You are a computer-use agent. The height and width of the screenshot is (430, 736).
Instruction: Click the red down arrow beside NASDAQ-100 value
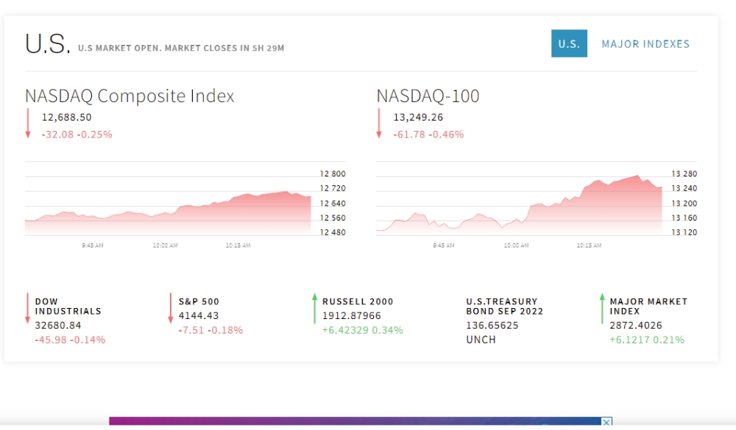(379, 123)
